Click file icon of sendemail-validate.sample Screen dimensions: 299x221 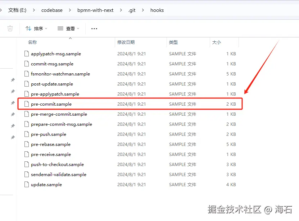coord(27,175)
